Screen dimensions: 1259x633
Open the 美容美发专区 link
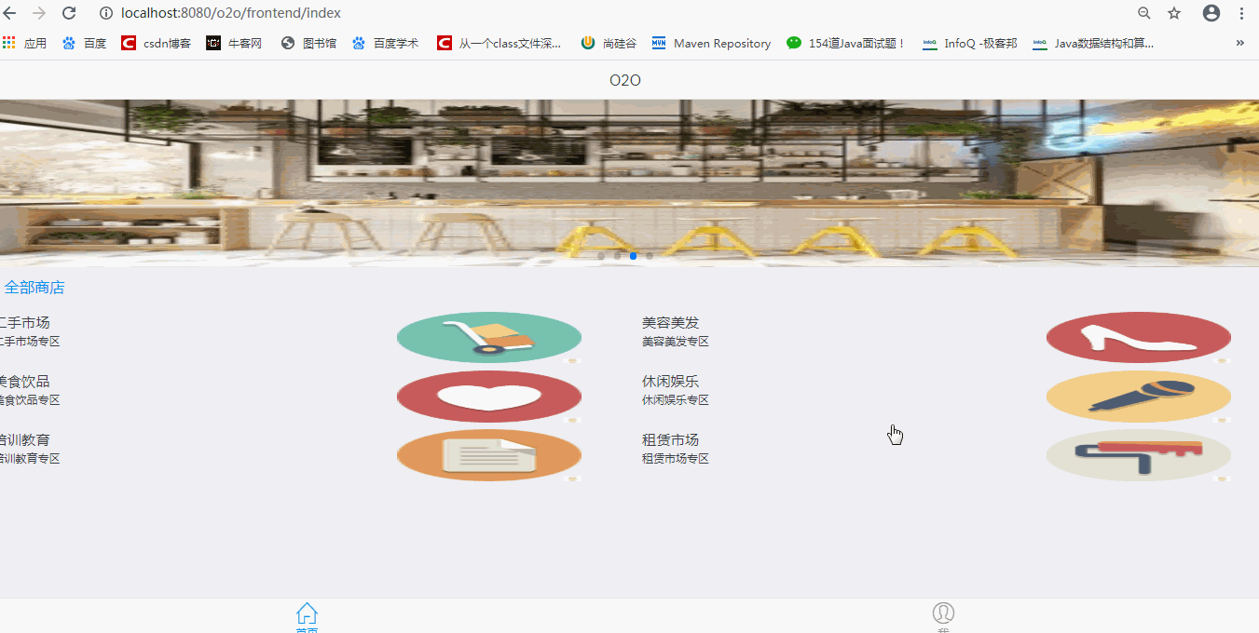point(675,342)
